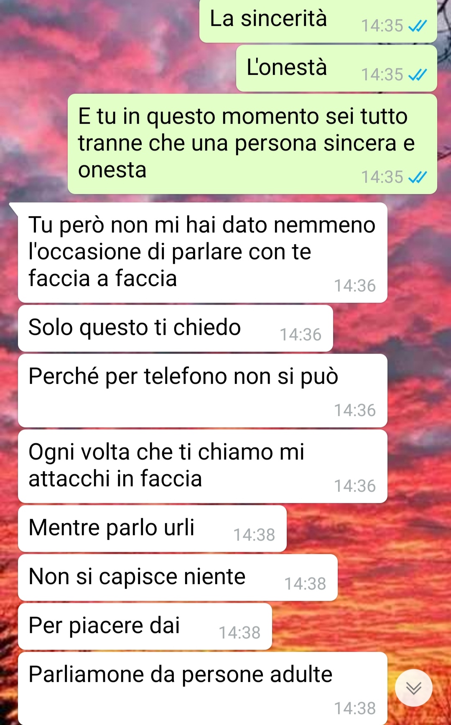Tap read receipt ticks on "La sincerità"
This screenshot has height=725, width=451.
(417, 26)
